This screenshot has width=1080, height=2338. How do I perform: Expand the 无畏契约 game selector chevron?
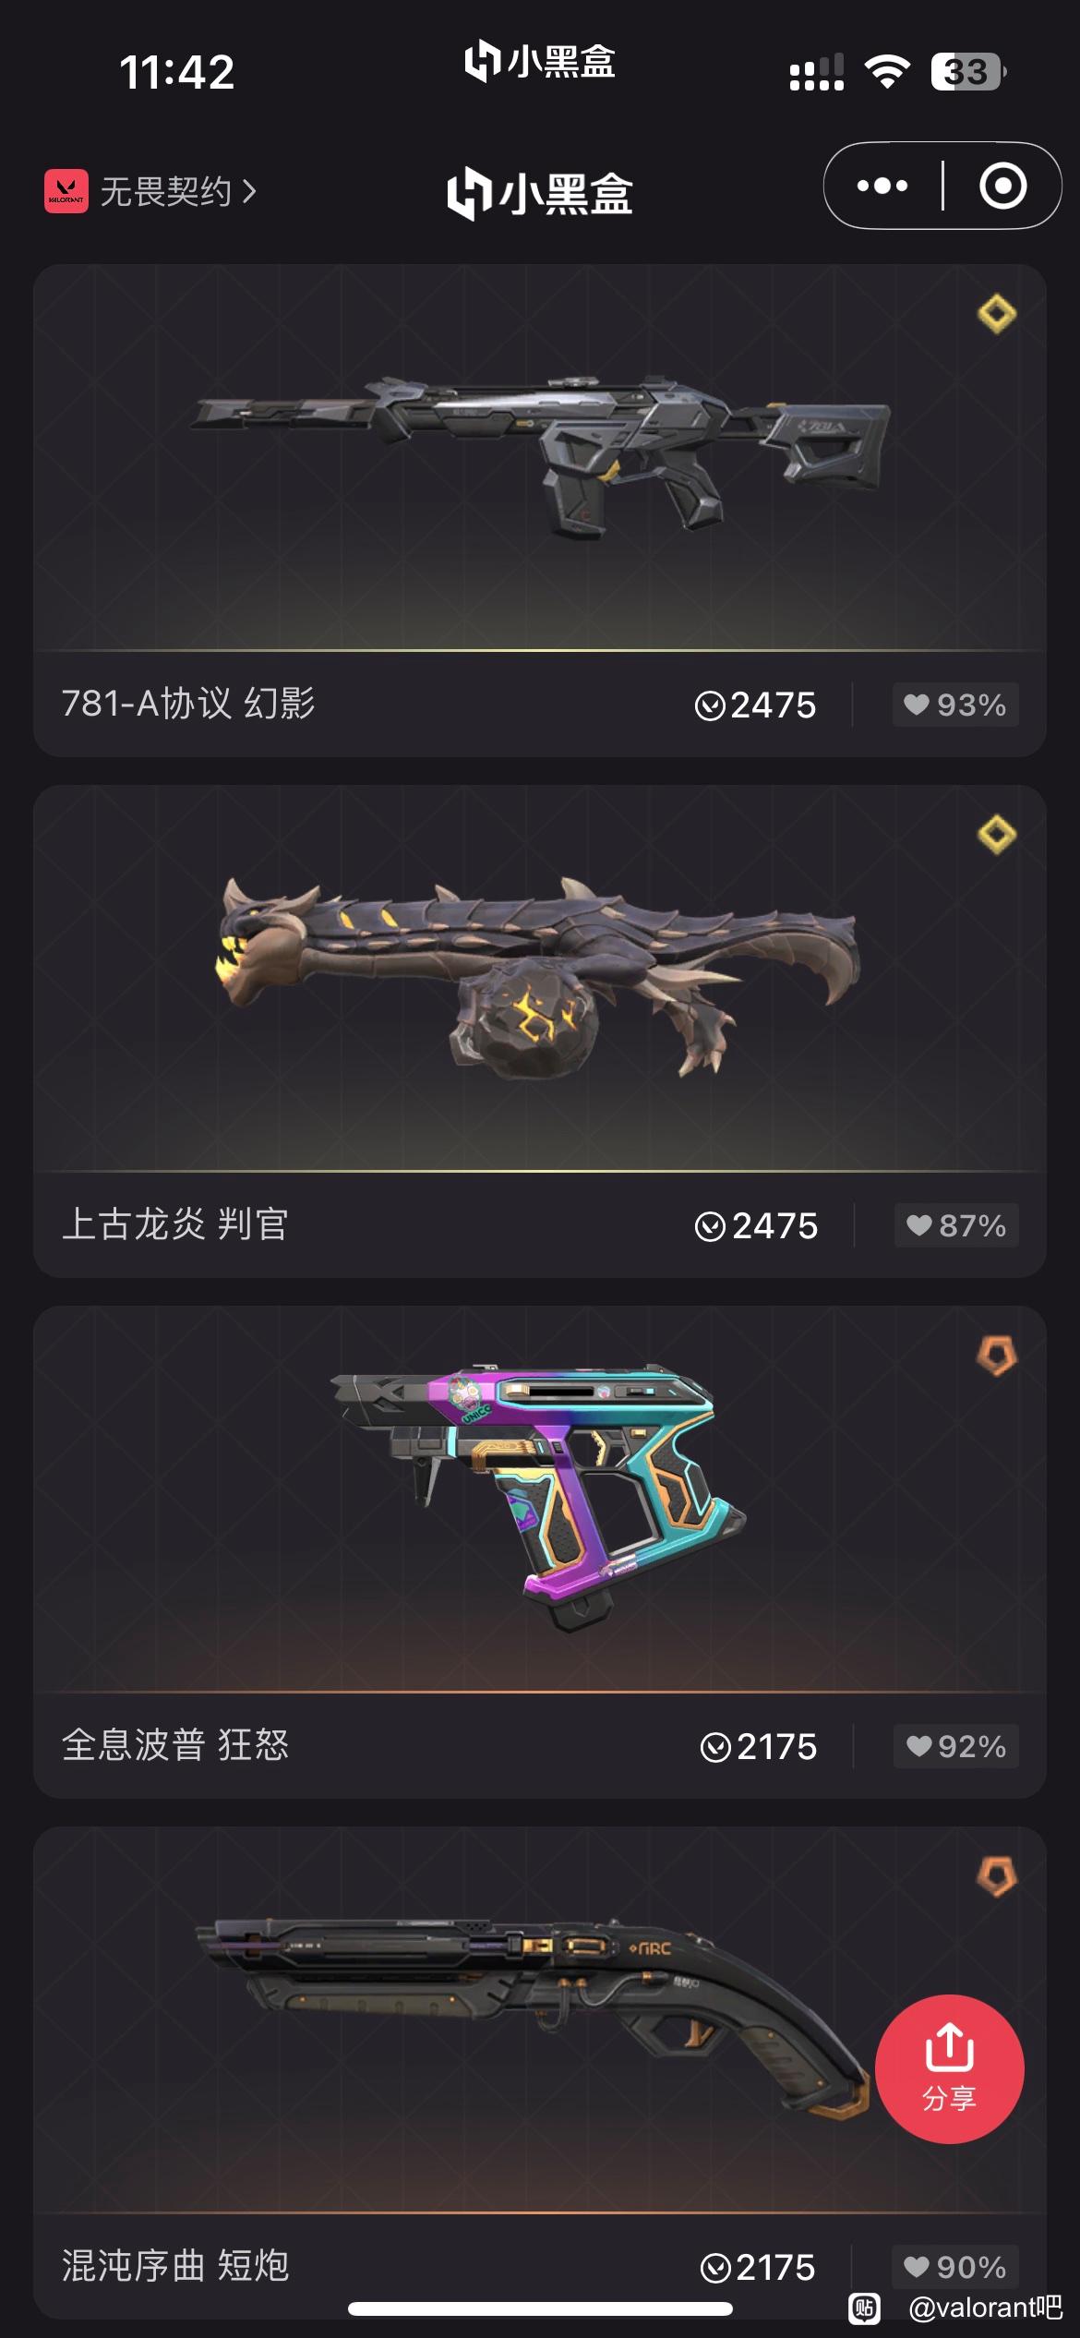pyautogui.click(x=249, y=191)
